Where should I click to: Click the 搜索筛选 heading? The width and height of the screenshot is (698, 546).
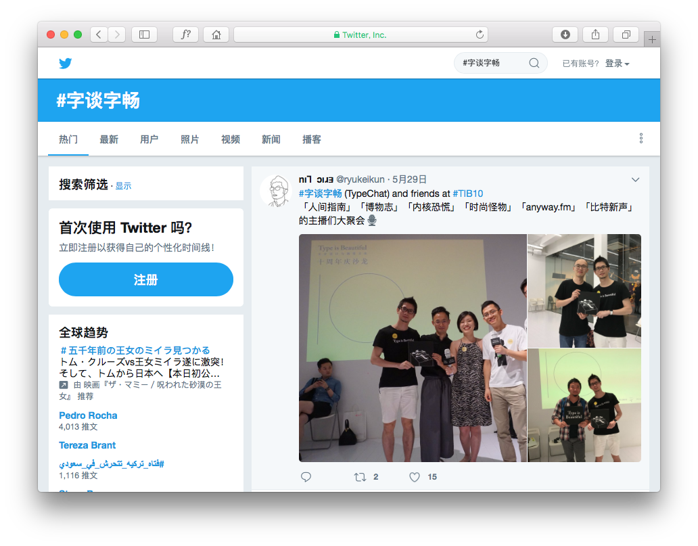click(x=84, y=185)
